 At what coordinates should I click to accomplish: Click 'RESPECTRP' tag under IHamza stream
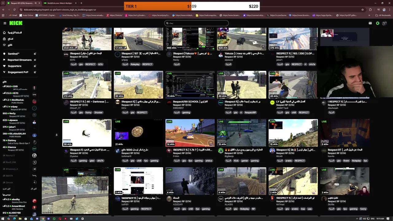(x=250, y=112)
